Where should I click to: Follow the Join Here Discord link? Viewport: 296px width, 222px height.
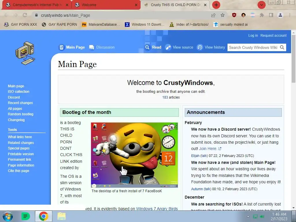(x=208, y=149)
